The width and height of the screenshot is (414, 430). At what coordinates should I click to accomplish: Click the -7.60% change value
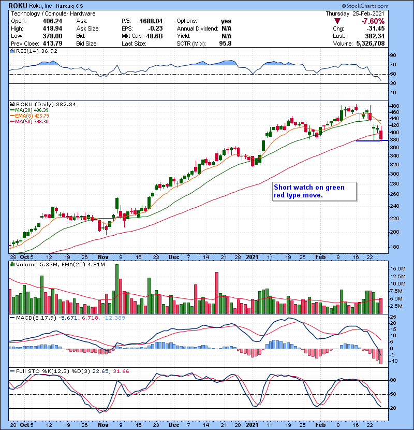[373, 21]
